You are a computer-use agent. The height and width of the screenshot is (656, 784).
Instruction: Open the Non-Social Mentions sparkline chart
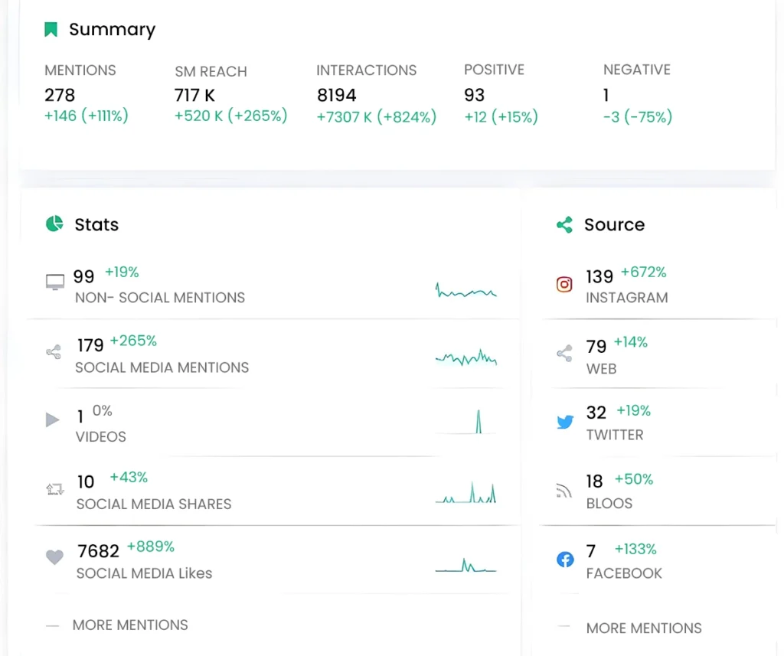465,291
